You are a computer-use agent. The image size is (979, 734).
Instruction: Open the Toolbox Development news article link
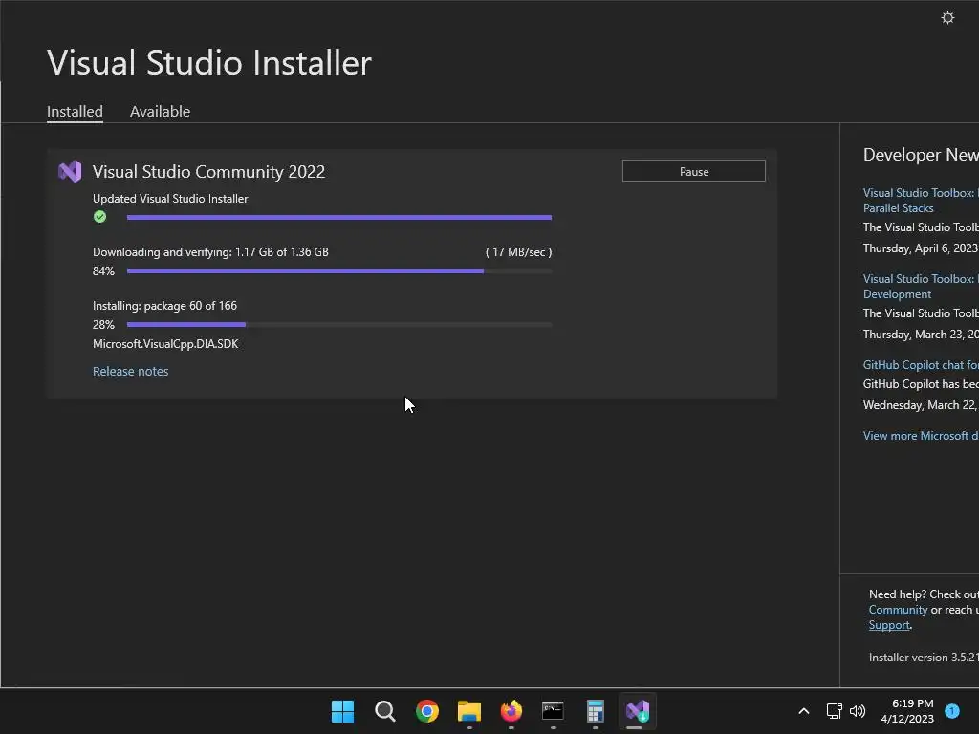click(x=921, y=287)
